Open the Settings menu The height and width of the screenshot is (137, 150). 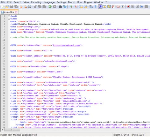pos(61,2)
